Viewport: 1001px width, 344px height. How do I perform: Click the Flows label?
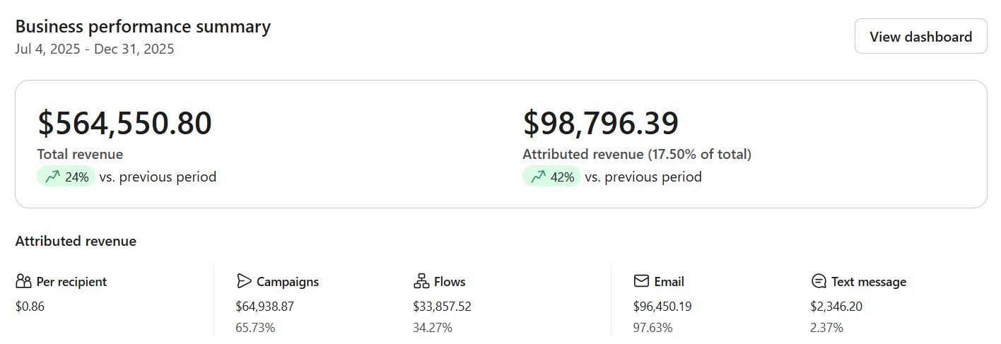[x=450, y=281]
